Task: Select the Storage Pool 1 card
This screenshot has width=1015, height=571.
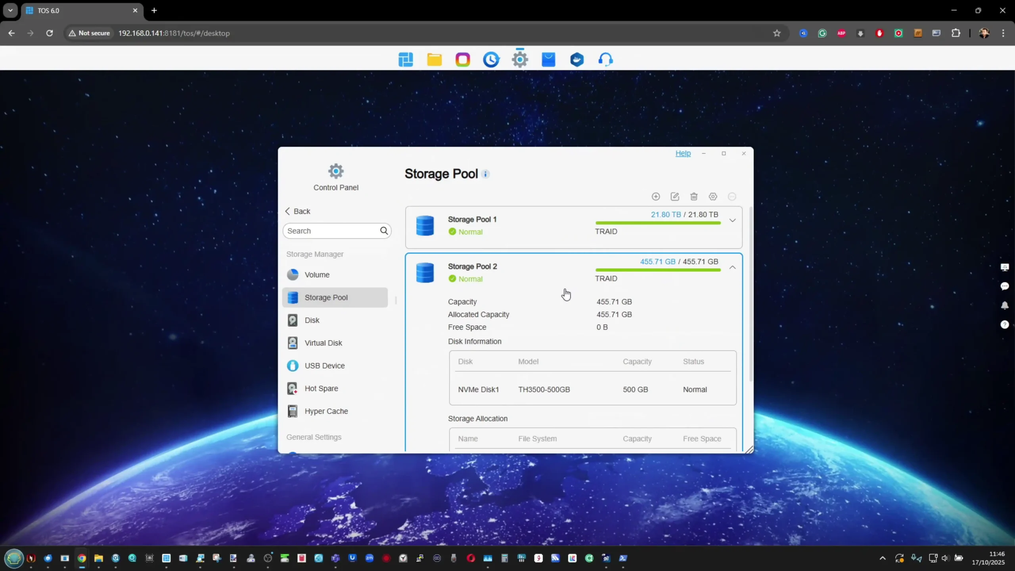Action: point(515,227)
